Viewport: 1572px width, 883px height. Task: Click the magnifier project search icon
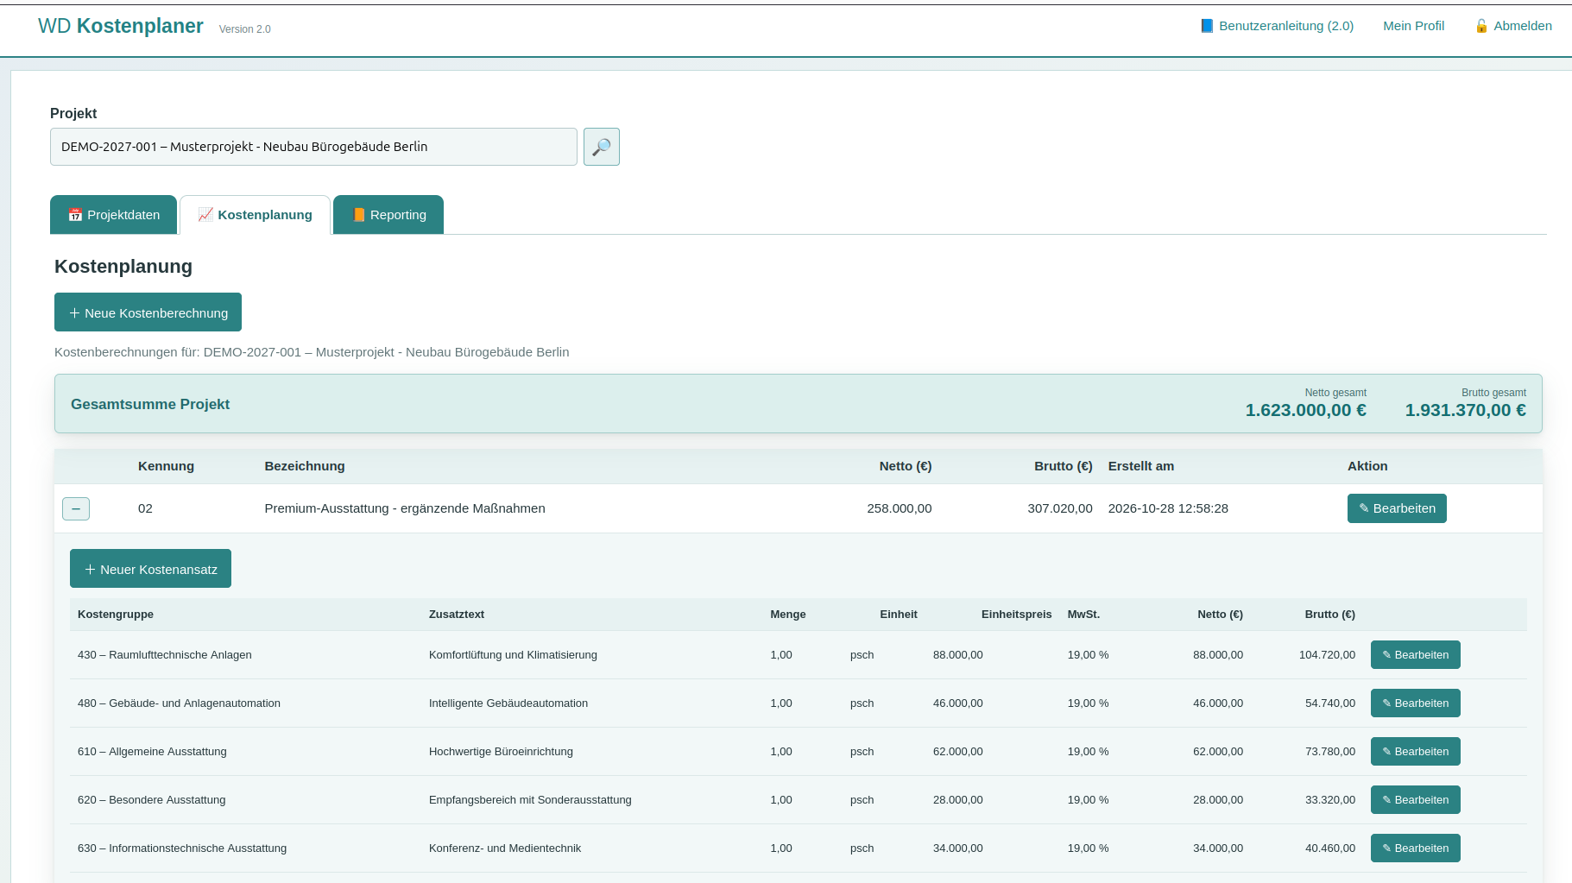coord(602,147)
